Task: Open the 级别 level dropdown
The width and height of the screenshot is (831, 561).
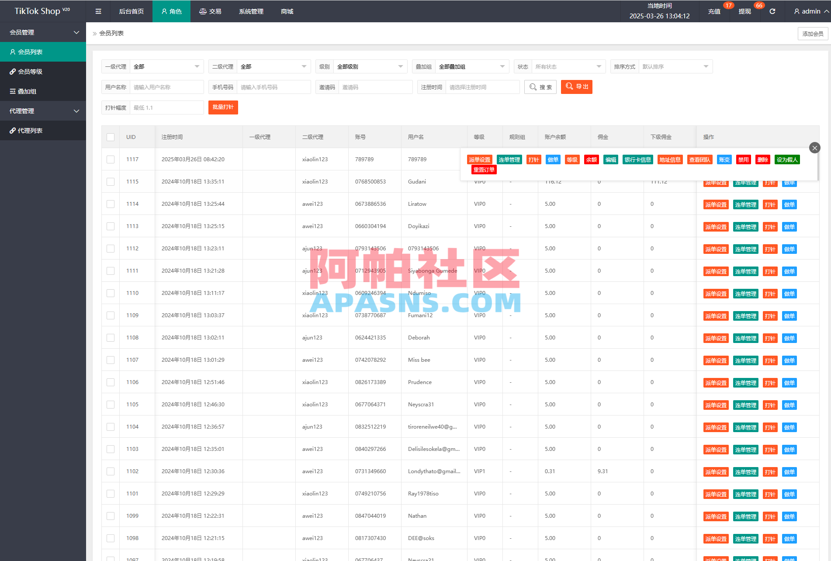Action: point(370,66)
